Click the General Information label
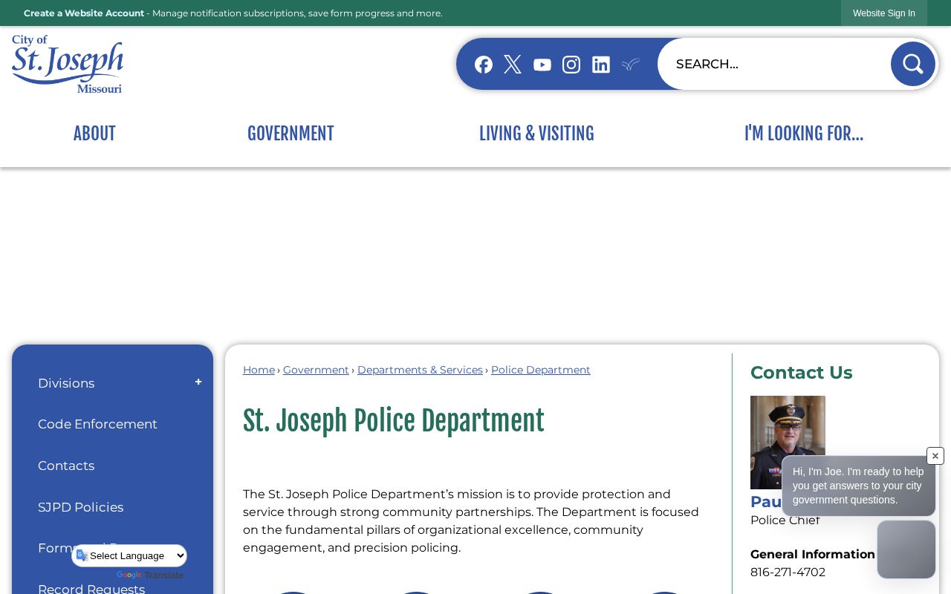The width and height of the screenshot is (951, 594). click(x=813, y=554)
